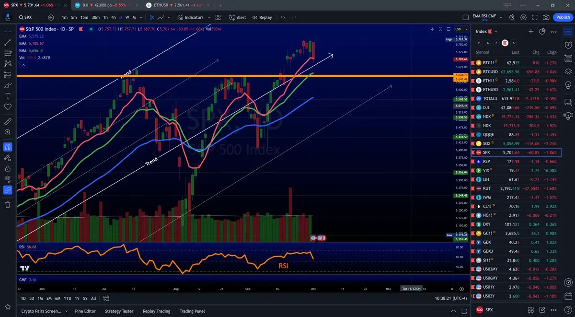Open Crypto Pairs Screener dropdown
The height and width of the screenshot is (317, 575).
point(67,311)
